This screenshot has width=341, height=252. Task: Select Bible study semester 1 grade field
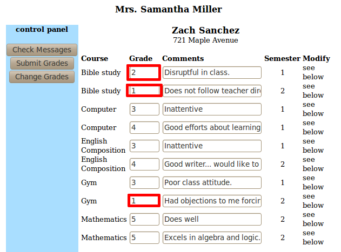tap(144, 72)
